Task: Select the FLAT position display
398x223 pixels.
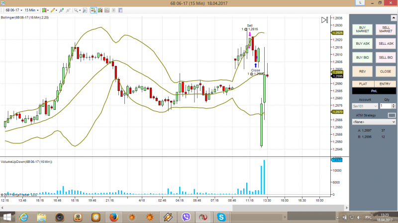Action: (363, 84)
